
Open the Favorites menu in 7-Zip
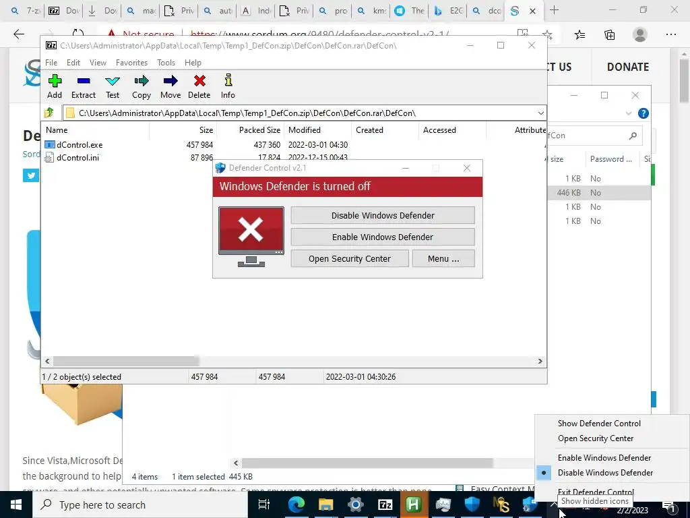point(131,63)
